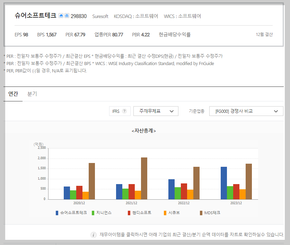Click the info icon before 재무아이템 notice

pos(94,235)
